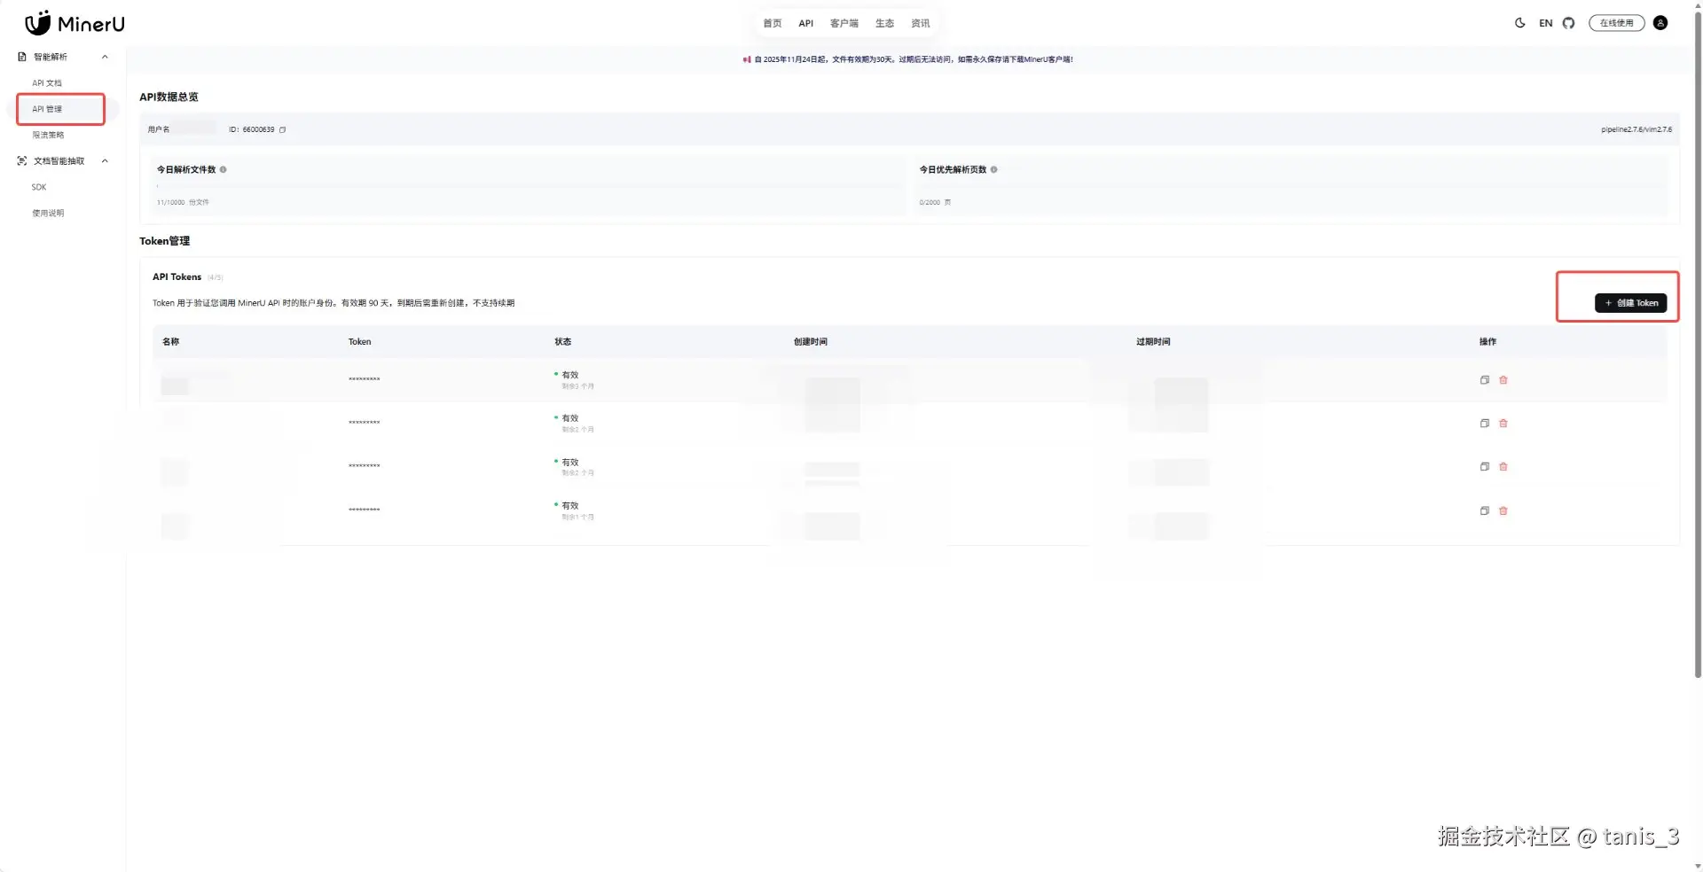Click the 过期时间 column header

click(1153, 342)
